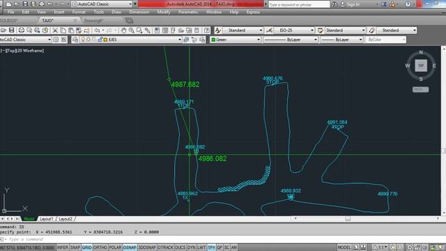Click the TOP face of the ViewCube
Image resolution: width=446 pixels, height=251 pixels.
coord(421,66)
